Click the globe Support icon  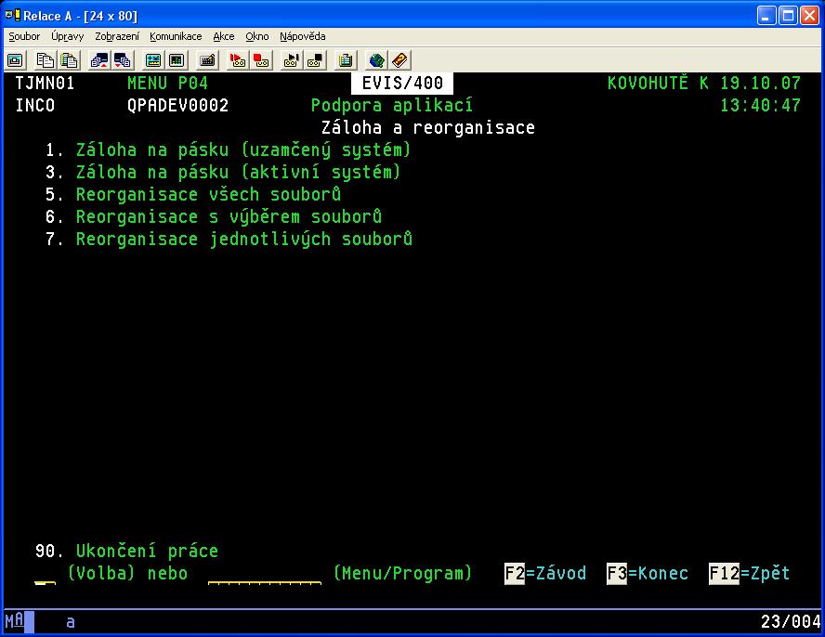pos(376,60)
